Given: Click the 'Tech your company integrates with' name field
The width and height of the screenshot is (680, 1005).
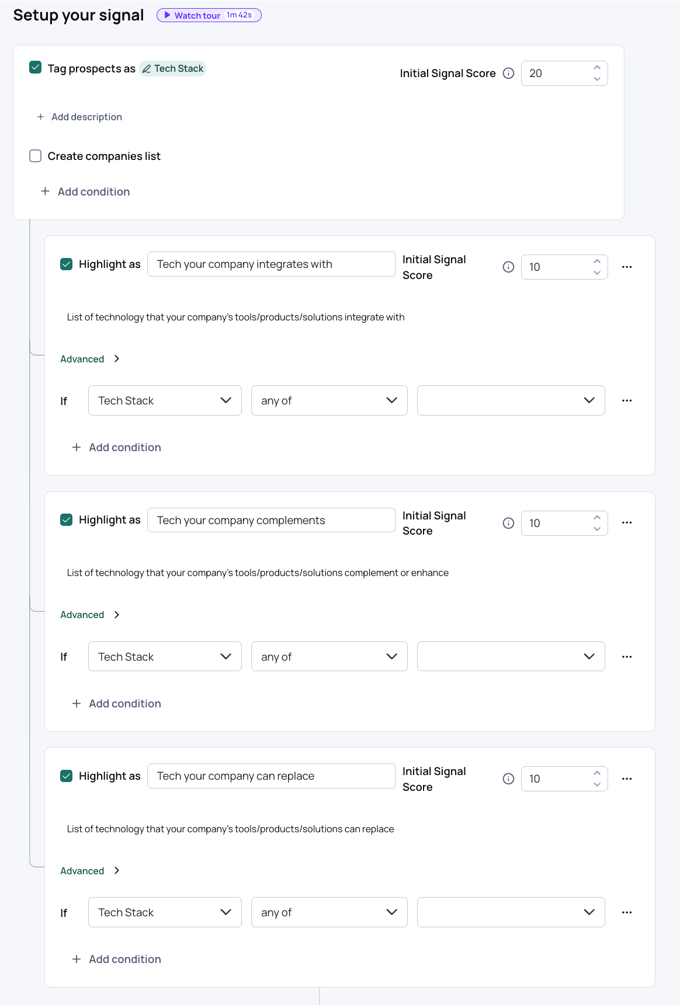Looking at the screenshot, I should pyautogui.click(x=271, y=264).
